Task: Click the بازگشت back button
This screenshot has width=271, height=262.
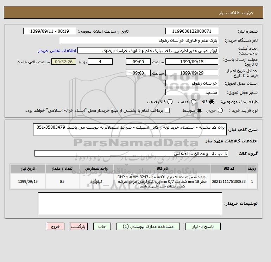Action: pos(79,226)
